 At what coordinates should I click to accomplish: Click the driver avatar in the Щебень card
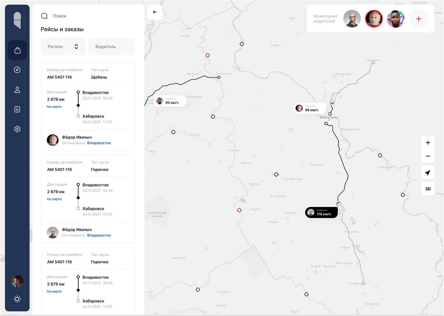pos(52,140)
